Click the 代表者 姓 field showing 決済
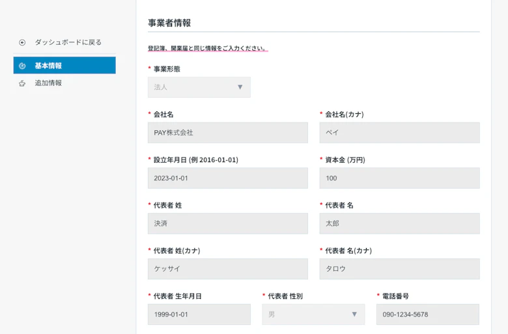The width and height of the screenshot is (508, 334). tap(227, 223)
